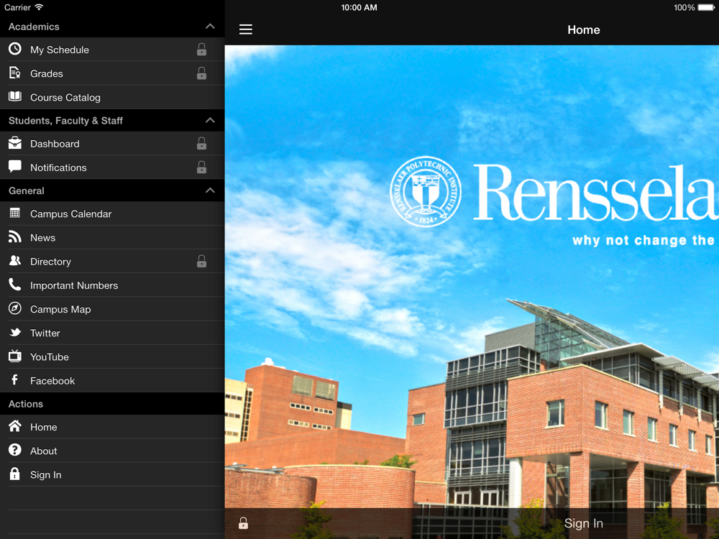Image resolution: width=719 pixels, height=539 pixels.
Task: Collapse the General section chevron
Action: tap(210, 190)
